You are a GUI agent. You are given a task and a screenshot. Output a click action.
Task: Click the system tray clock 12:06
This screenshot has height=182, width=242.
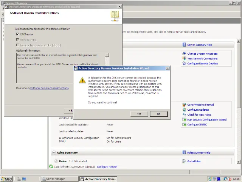tap(236, 179)
